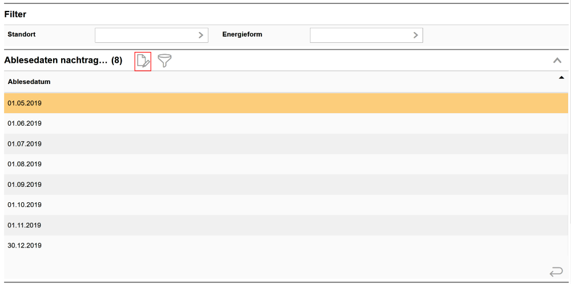Select the row dated 01.06.2019

pyautogui.click(x=25, y=123)
